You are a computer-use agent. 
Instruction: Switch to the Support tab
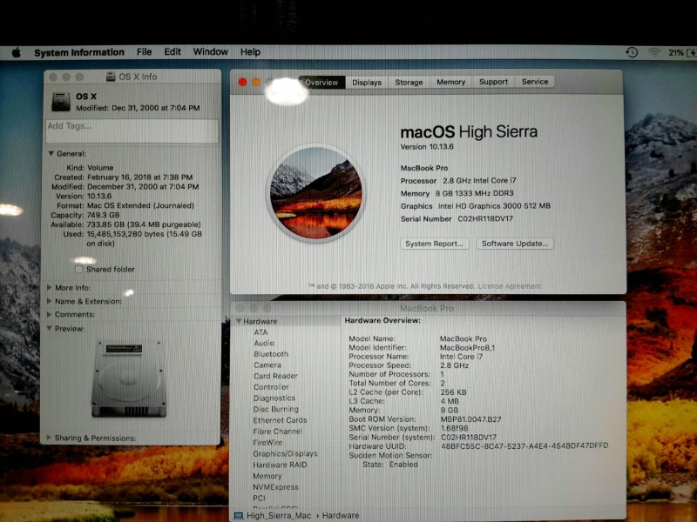click(493, 82)
